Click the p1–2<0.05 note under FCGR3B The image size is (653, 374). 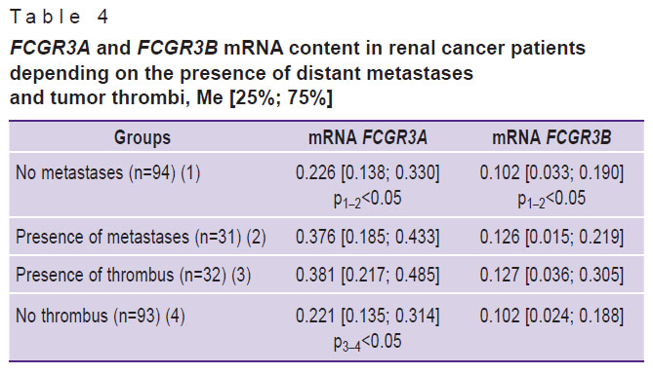pos(551,199)
